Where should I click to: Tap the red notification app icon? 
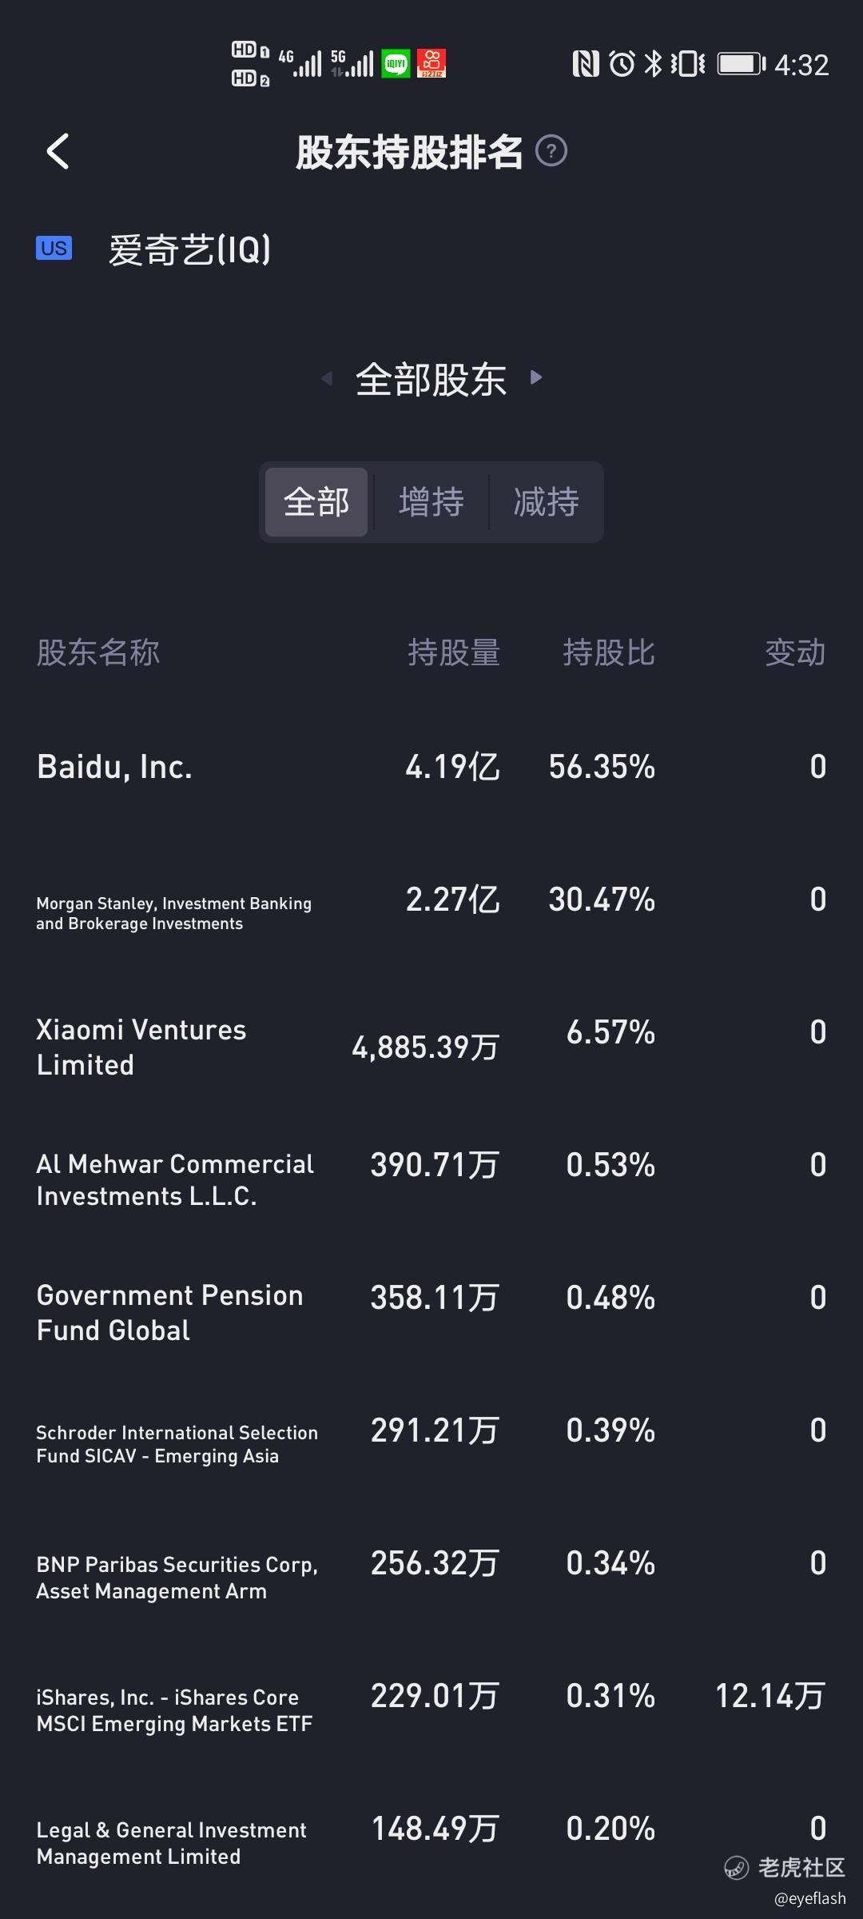431,63
